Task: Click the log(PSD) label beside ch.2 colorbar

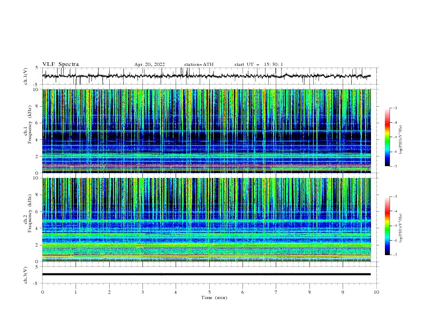Action: point(400,228)
